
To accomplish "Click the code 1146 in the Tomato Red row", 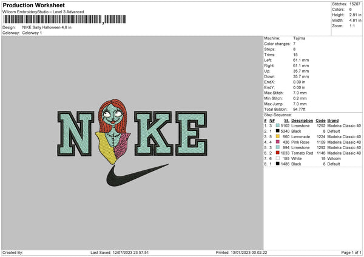I will [x=321, y=153].
